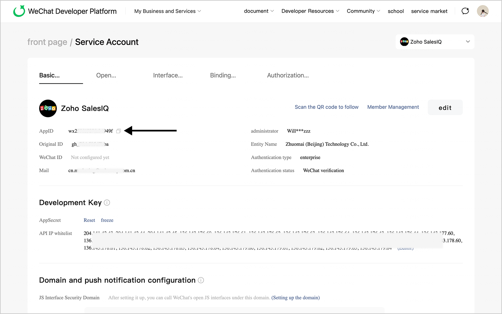The height and width of the screenshot is (314, 502).
Task: Open the document dropdown menu
Action: 259,11
